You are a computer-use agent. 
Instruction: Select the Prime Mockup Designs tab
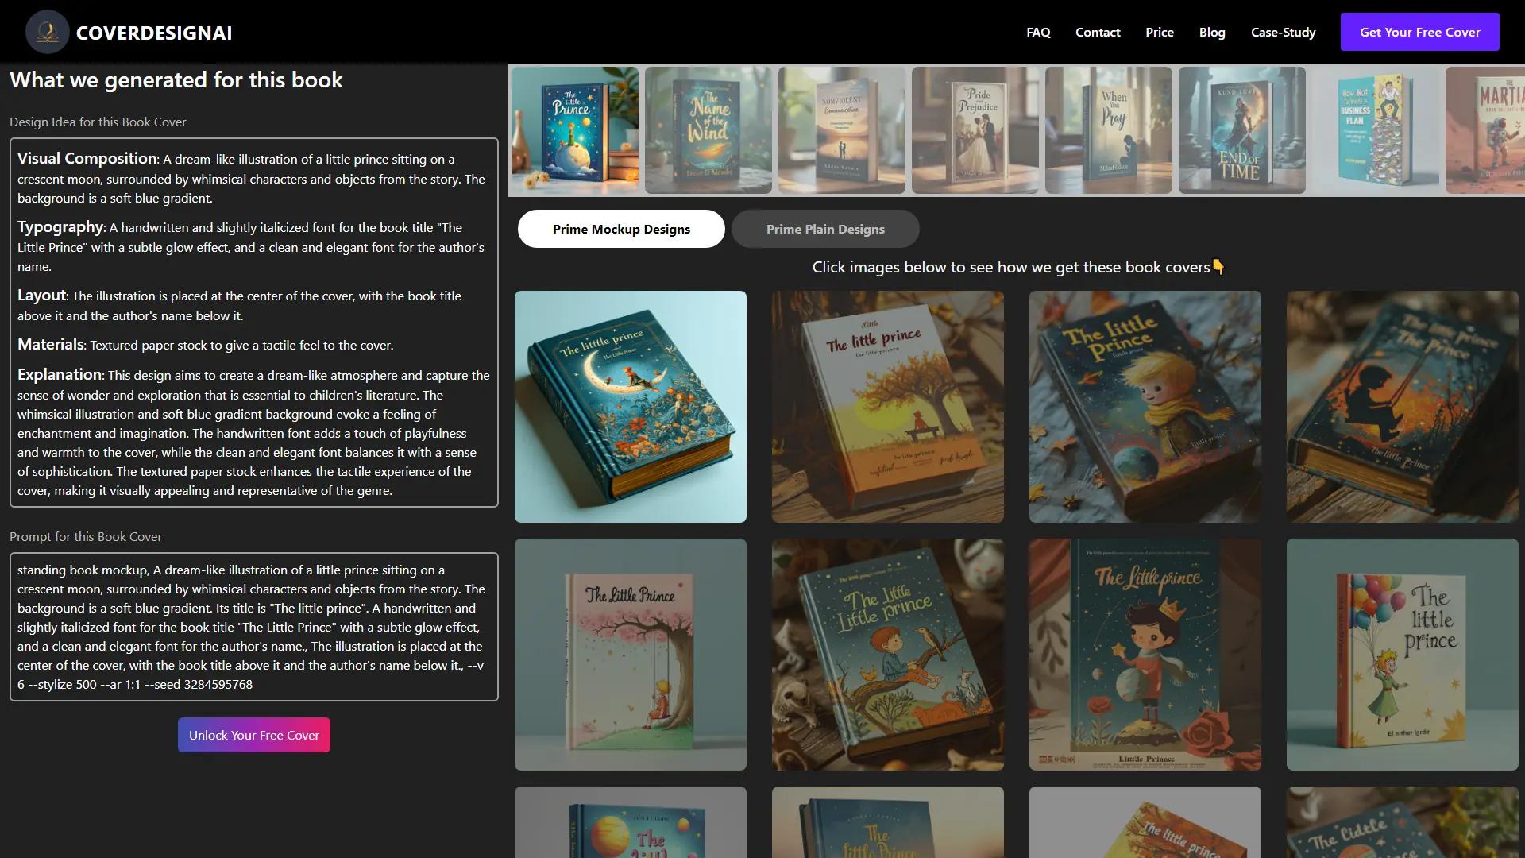coord(621,229)
